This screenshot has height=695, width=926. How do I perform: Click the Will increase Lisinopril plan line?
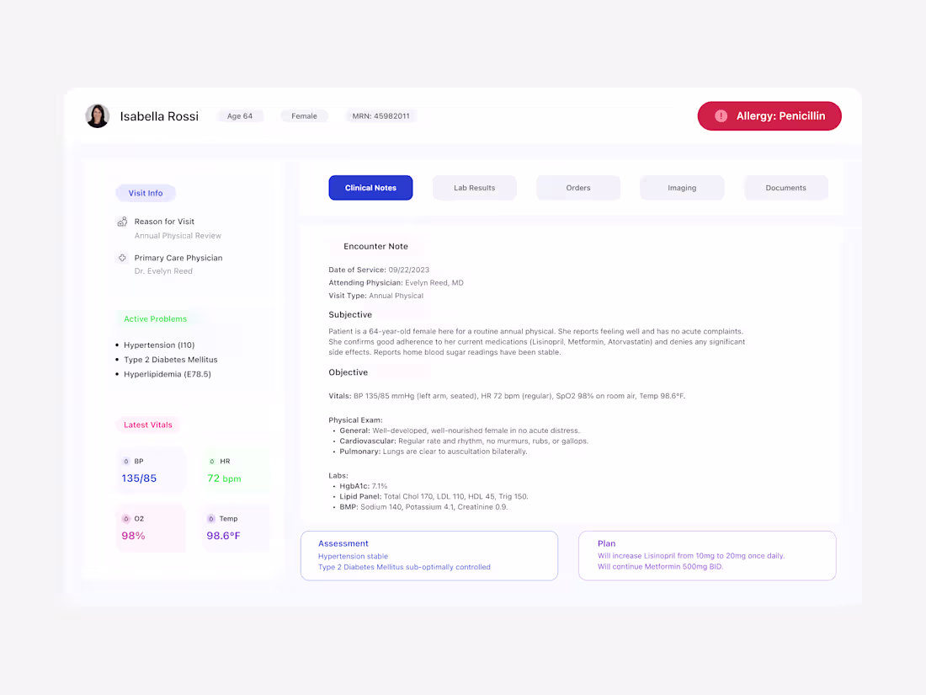(691, 555)
